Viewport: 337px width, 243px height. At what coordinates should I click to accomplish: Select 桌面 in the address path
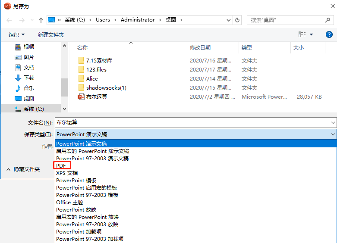pos(171,20)
